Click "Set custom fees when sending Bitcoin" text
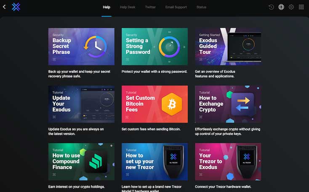Screen dimensions: 309x192 pos(151,129)
